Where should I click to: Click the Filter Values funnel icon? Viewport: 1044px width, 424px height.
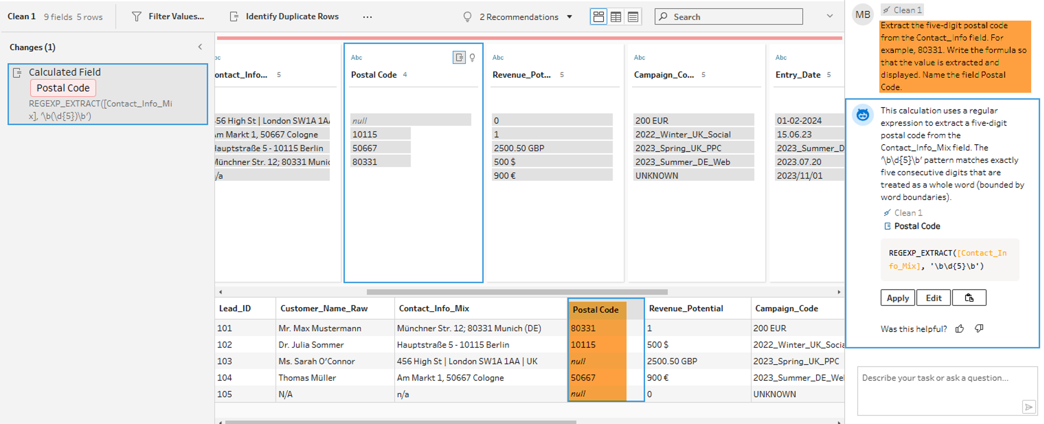(136, 16)
